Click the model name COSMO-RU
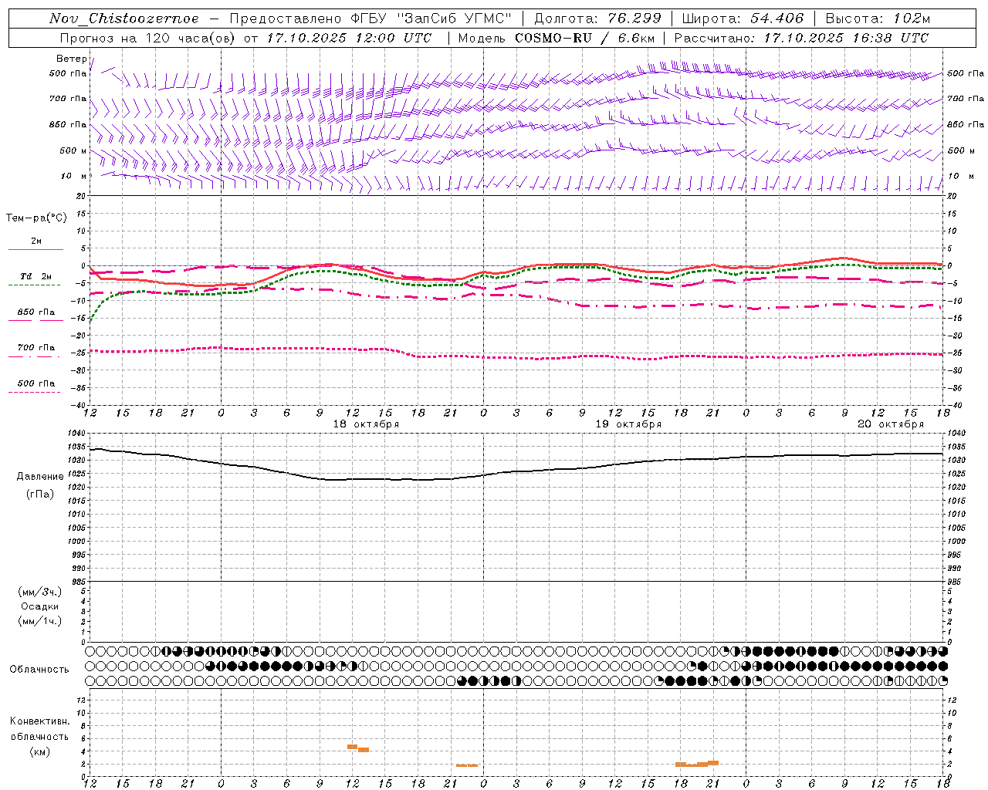Screen dimensions: 988x790 click(553, 38)
